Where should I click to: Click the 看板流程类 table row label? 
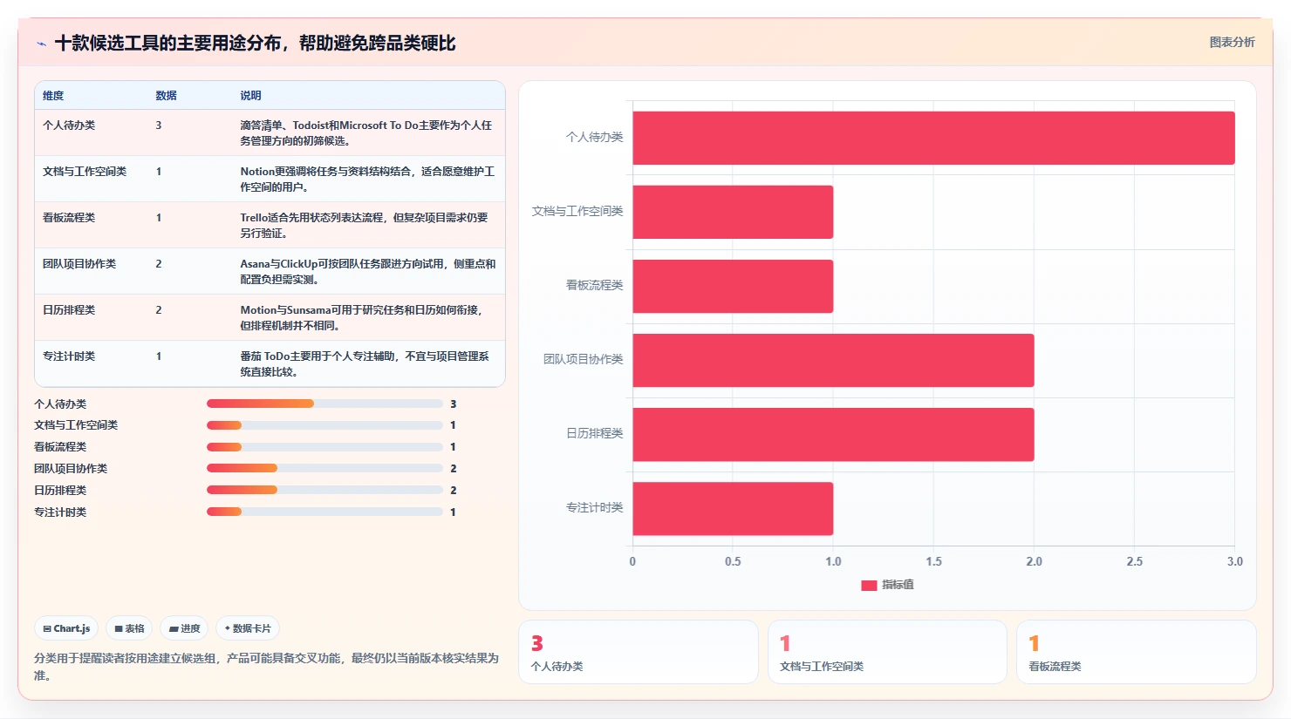69,218
